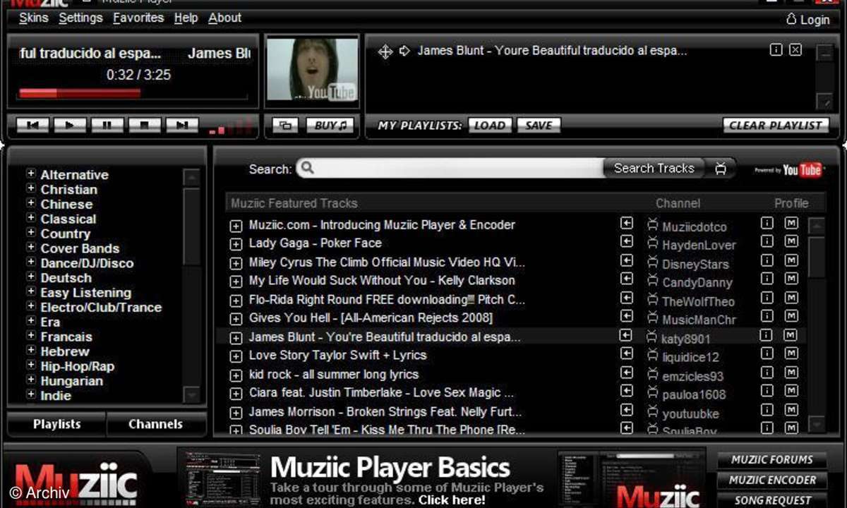Expand the Alternative genre
The image size is (847, 508).
click(31, 174)
